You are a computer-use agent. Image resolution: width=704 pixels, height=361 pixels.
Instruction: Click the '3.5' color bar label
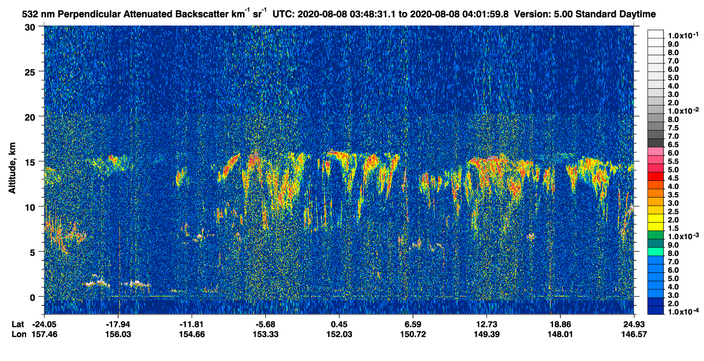coord(673,195)
